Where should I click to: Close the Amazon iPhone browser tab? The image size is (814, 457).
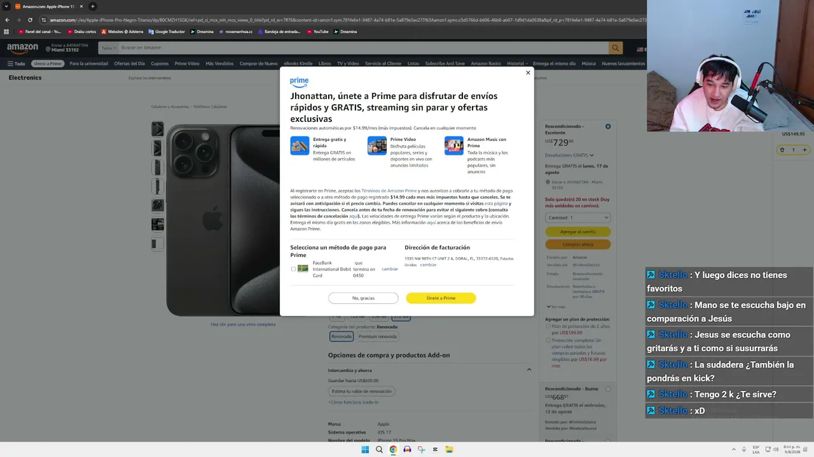click(81, 6)
